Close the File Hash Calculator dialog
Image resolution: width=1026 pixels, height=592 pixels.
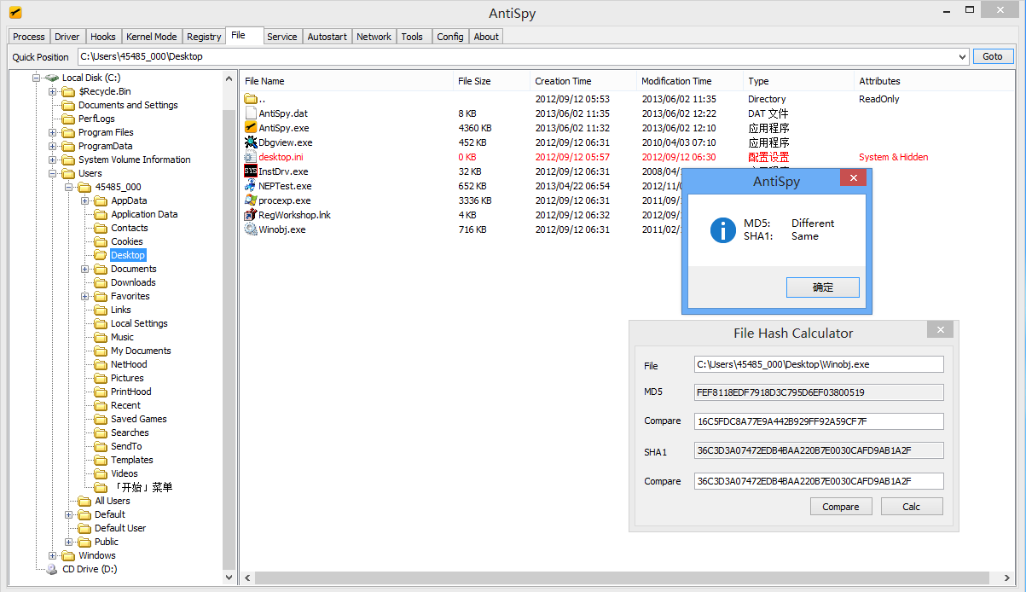point(940,330)
